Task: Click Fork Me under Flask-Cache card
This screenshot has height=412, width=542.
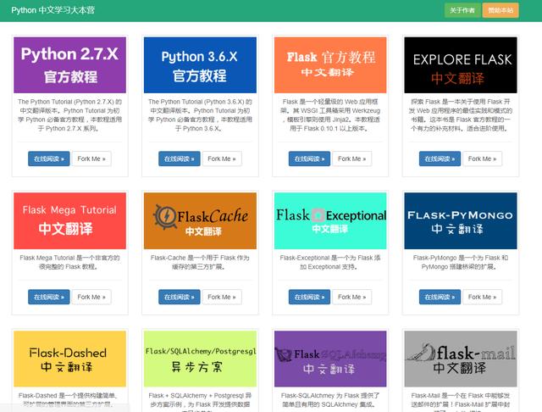Action: (222, 297)
